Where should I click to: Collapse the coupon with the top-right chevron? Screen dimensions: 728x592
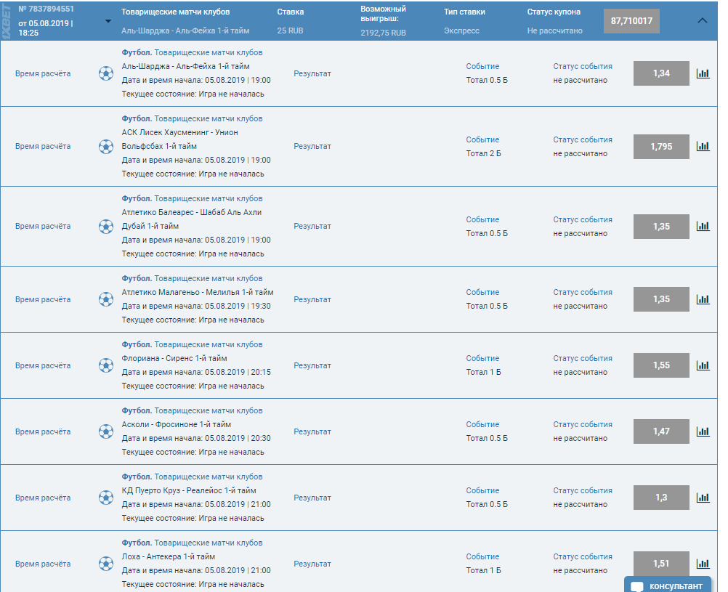[702, 21]
